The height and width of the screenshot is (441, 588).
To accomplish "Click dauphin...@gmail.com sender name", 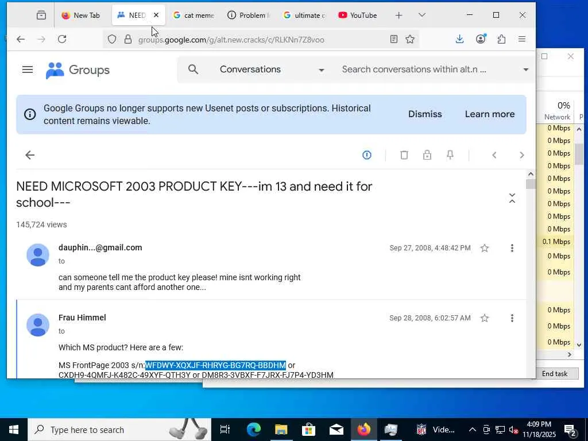I will click(x=100, y=247).
